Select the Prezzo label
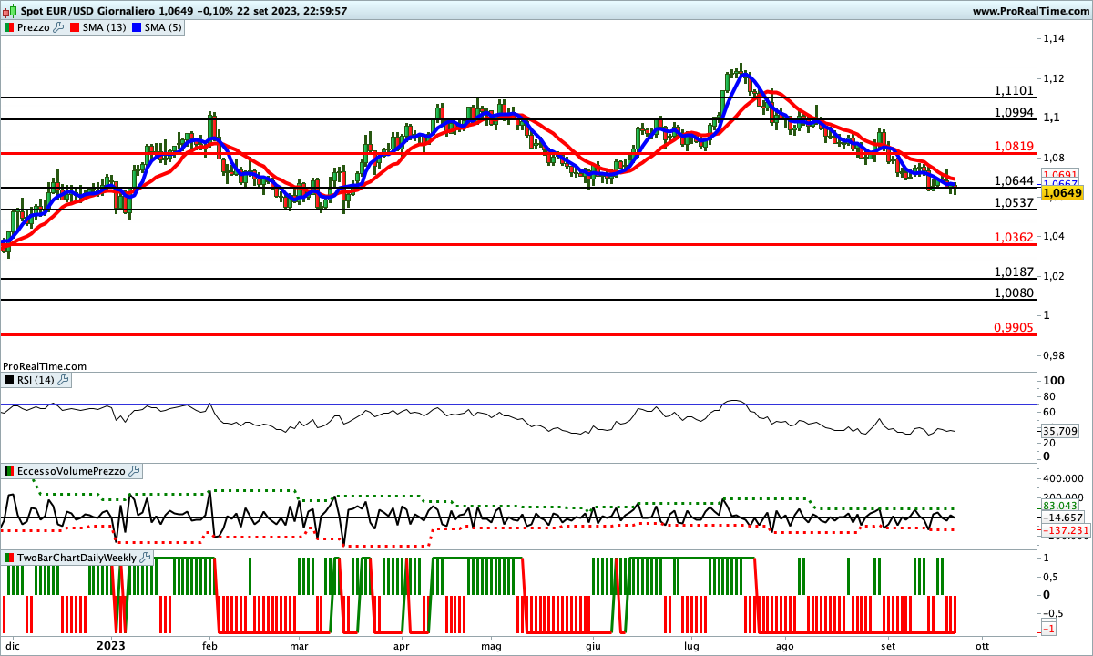This screenshot has width=1093, height=656. (x=33, y=27)
